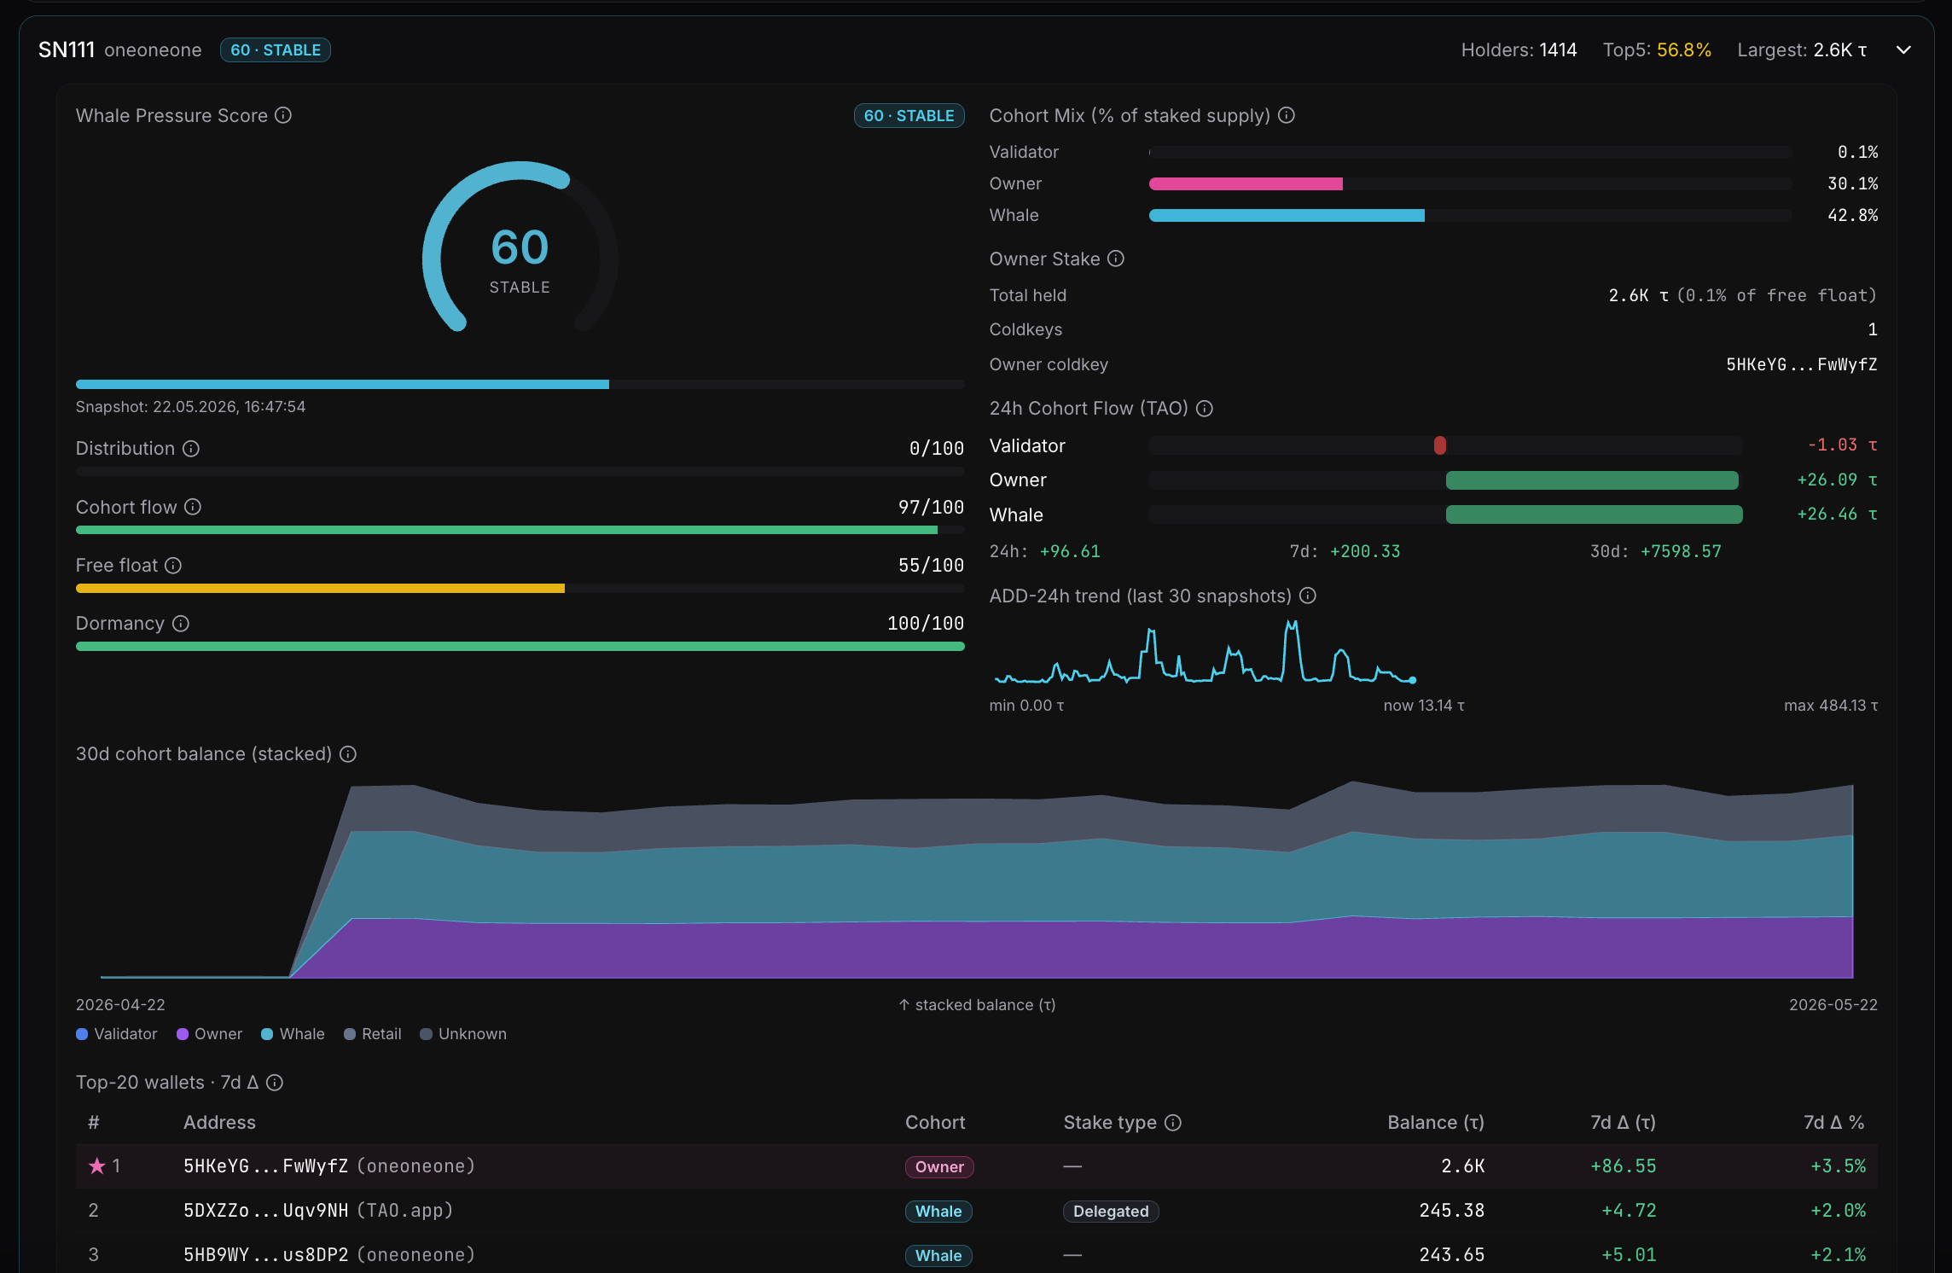Screen dimensions: 1952x1273
Task: Toggle Unknown legend series
Action: tap(463, 1034)
